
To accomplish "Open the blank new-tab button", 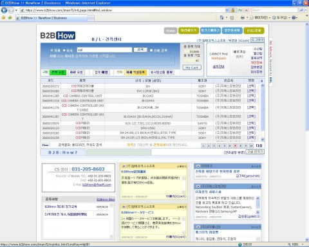I will [x=91, y=18].
